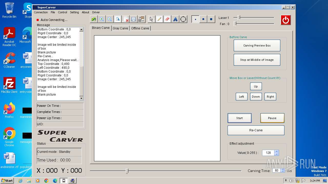Viewport: 328px width, 184px height.
Task: Click the Re-Carve button
Action: (x=256, y=130)
